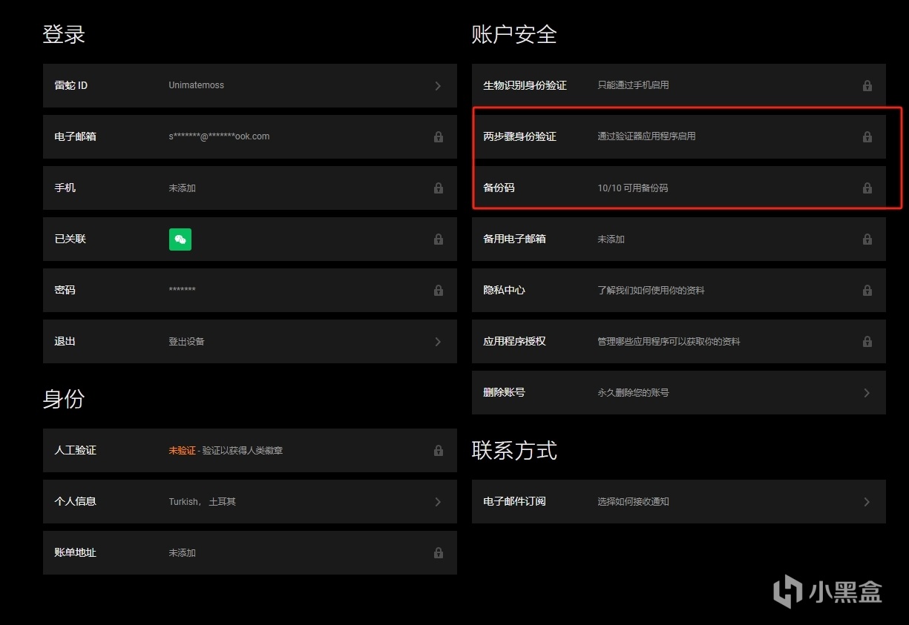The height and width of the screenshot is (625, 909).
Task: Click the lock icon in 备份码 row
Action: pos(867,188)
